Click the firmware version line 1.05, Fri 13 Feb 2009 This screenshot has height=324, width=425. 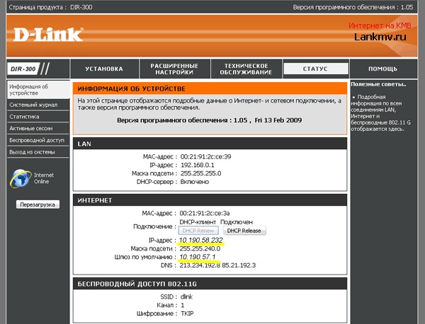pos(209,120)
